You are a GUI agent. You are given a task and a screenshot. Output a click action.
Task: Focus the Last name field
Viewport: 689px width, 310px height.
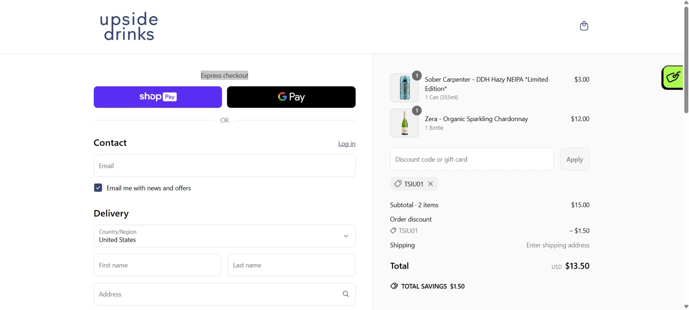coord(292,266)
